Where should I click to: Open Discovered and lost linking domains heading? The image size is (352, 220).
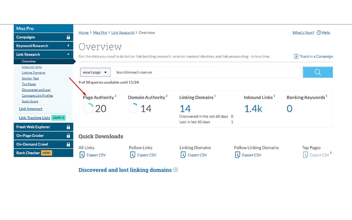click(x=125, y=170)
